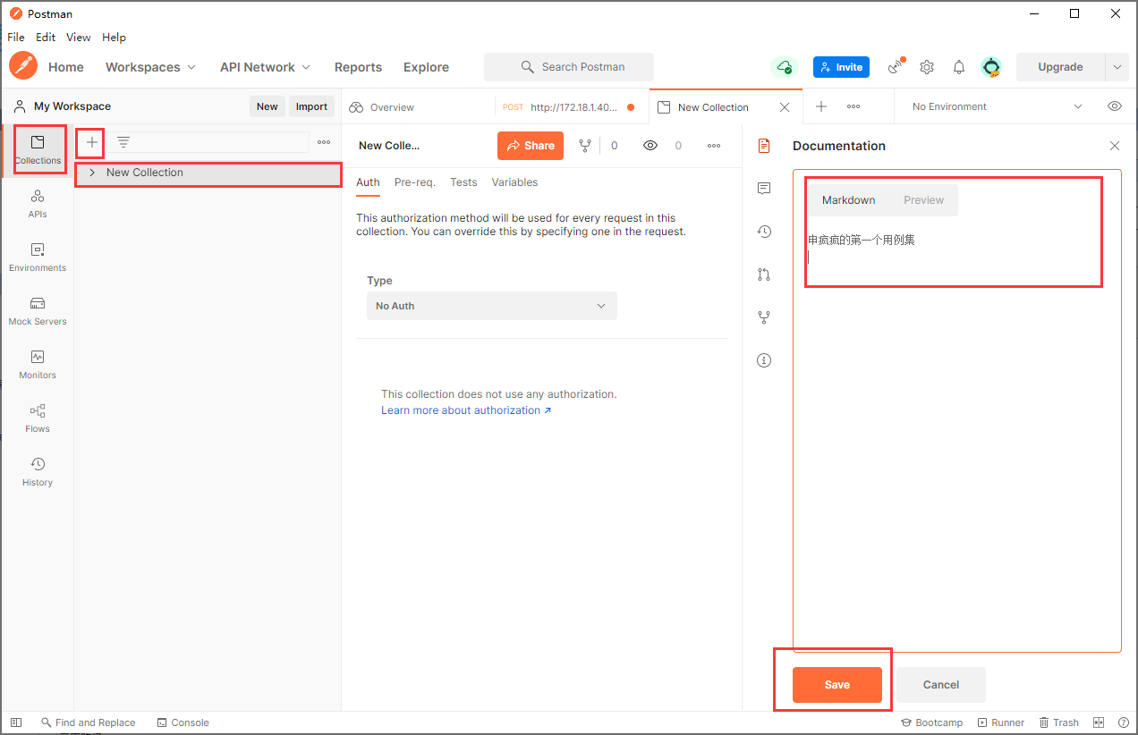Screen dimensions: 1138x735
Task: Open Console from status bar
Action: click(183, 722)
